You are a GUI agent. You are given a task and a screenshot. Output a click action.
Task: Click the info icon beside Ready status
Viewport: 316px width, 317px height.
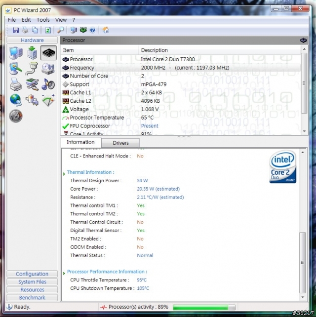point(9,307)
